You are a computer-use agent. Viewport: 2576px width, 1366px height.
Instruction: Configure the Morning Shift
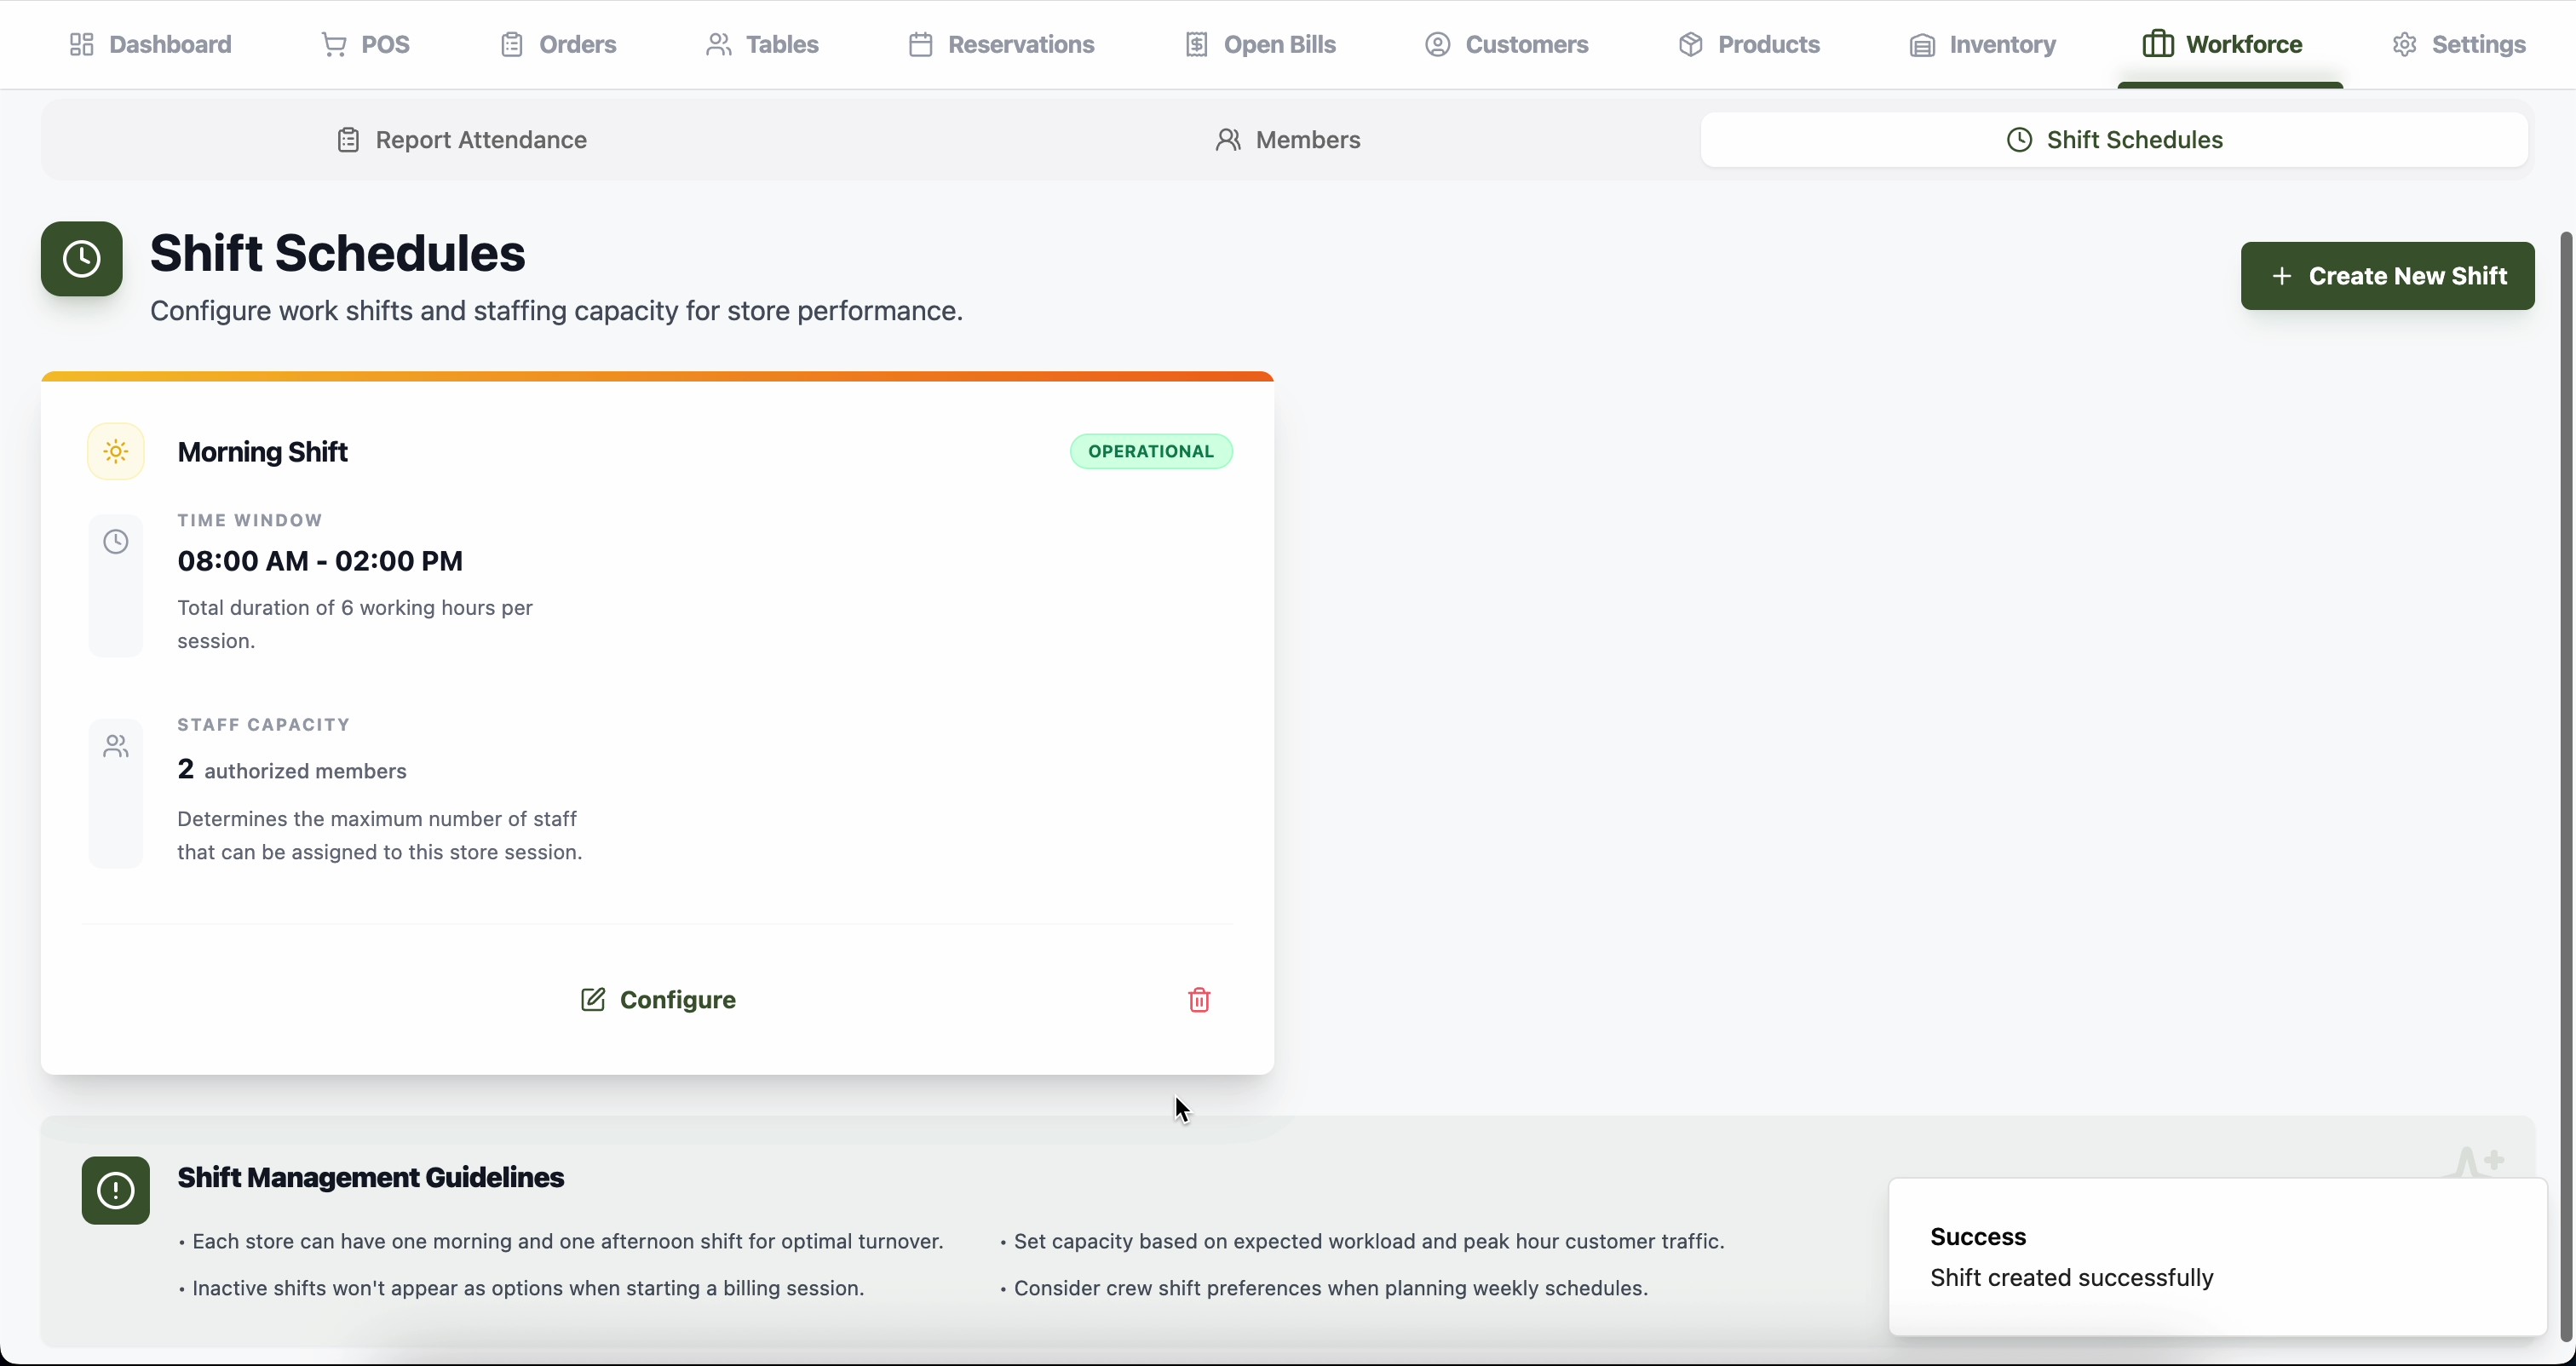coord(658,1000)
